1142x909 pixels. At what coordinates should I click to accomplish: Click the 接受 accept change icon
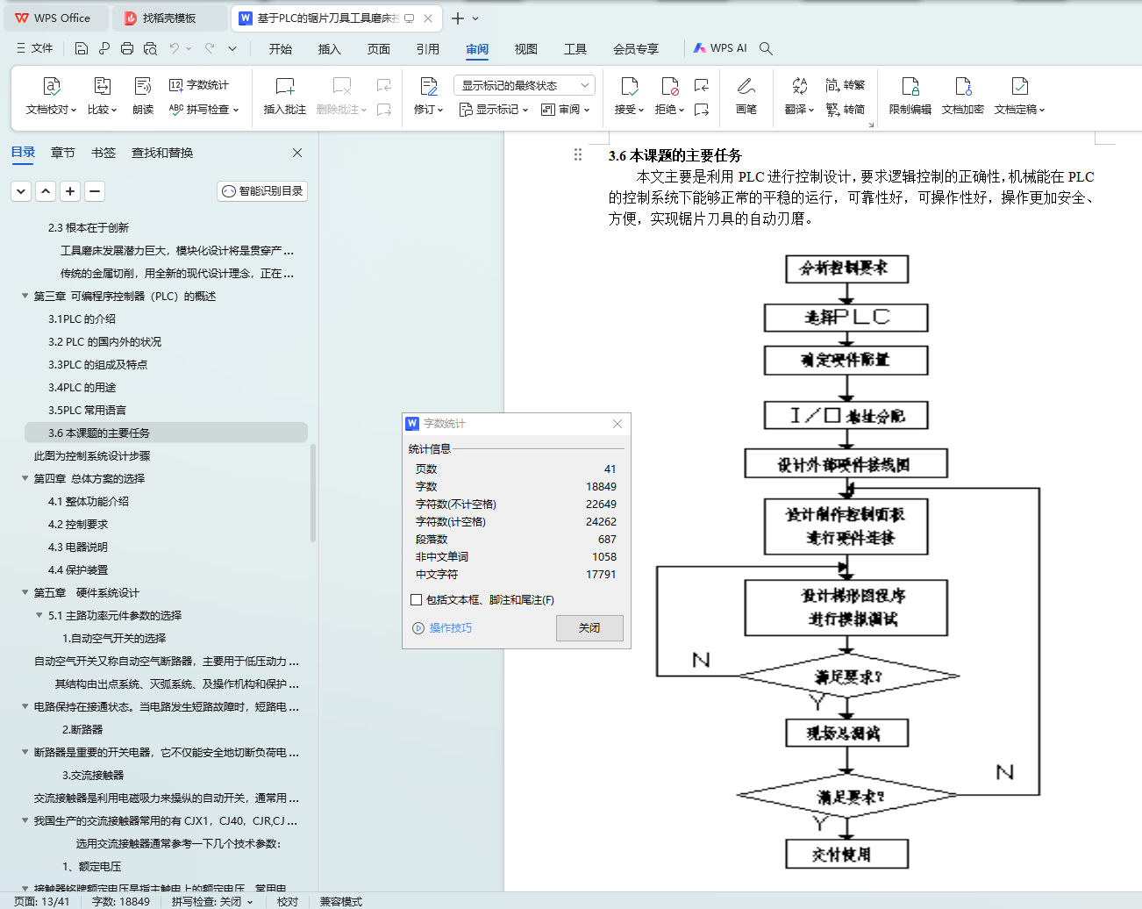point(629,86)
